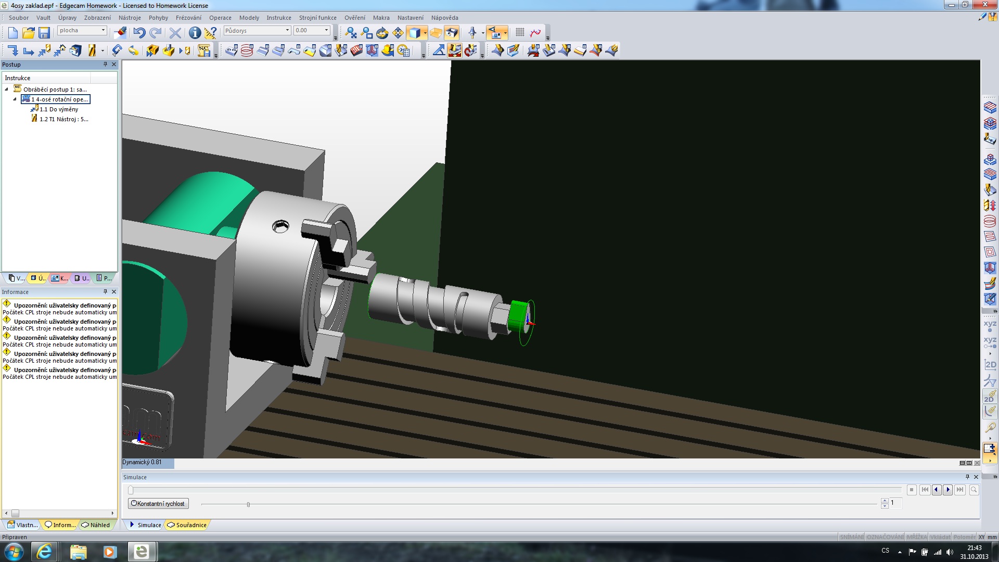Open Internet Explorer from the taskbar
Screen dimensions: 999x562
tap(44, 551)
